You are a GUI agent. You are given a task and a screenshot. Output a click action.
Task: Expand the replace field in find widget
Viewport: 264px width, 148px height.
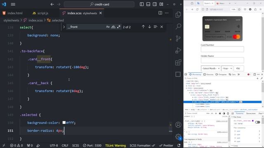64,27
